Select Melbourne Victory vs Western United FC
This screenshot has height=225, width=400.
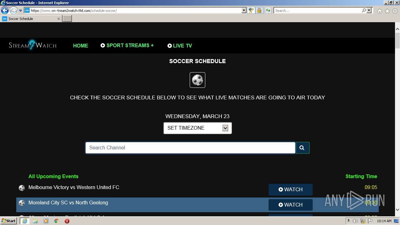[x=74, y=187]
